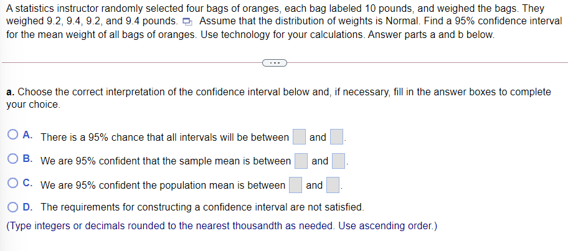Click the bold 'B.' option letter
The width and height of the screenshot is (568, 251).
point(28,159)
